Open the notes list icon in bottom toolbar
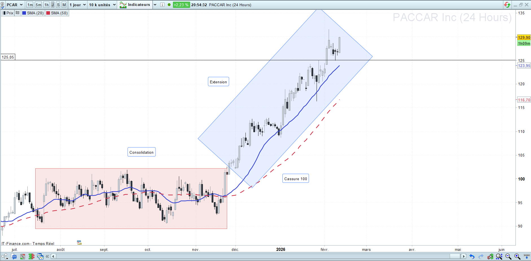Screen dimensions: 531x261 coord(23,256)
